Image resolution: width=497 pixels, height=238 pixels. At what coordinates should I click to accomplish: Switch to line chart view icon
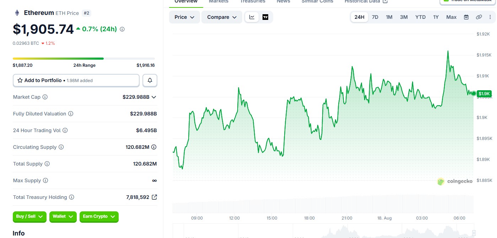[x=252, y=17]
